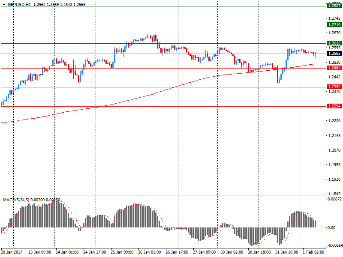
Task: Click the 30 Jan 02:00 time label
Action: (x=232, y=252)
